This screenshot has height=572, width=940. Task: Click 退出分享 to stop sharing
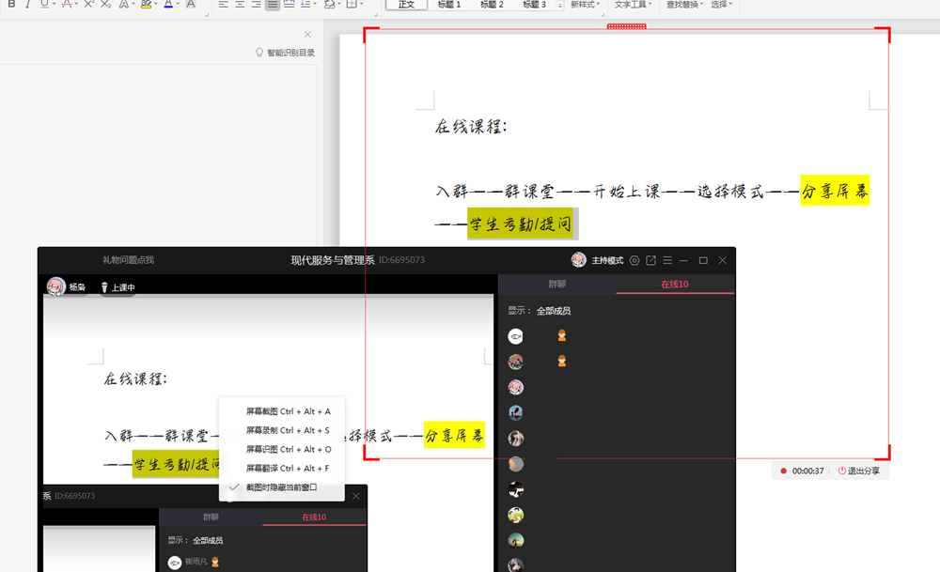pos(858,471)
